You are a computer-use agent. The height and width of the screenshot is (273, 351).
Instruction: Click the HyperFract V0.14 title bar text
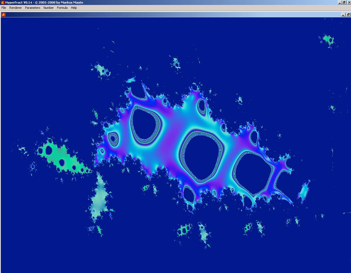click(x=44, y=2)
